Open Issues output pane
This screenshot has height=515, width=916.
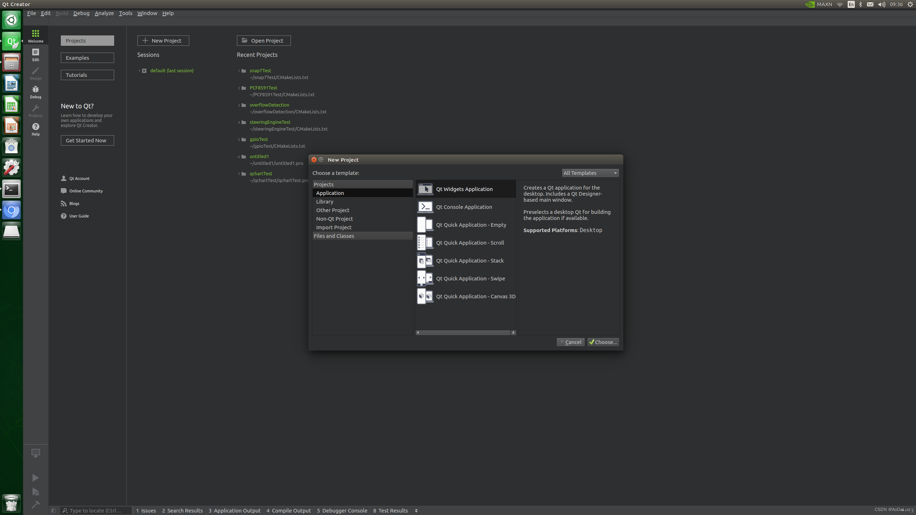(x=146, y=510)
